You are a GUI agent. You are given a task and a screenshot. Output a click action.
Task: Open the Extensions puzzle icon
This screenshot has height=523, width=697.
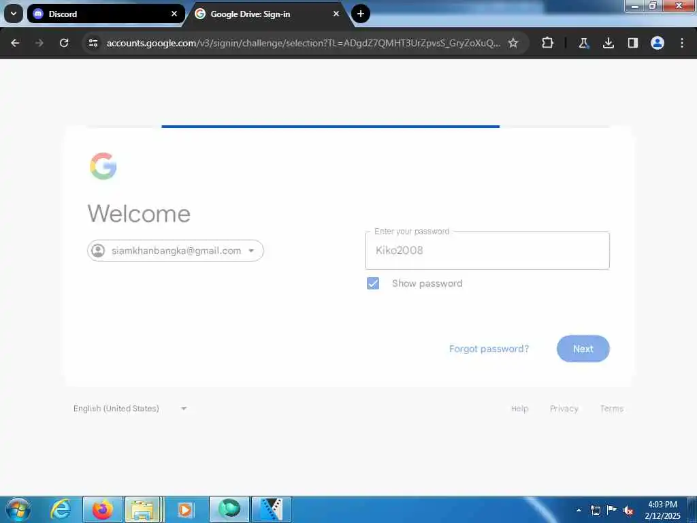[548, 43]
